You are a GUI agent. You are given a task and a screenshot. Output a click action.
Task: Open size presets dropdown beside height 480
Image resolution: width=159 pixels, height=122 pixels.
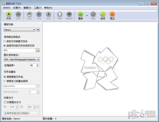tap(38, 107)
